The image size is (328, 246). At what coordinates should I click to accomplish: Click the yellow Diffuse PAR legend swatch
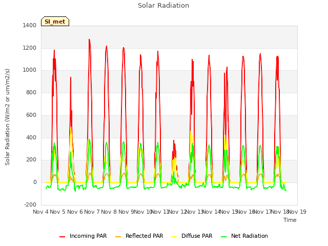coord(174,237)
